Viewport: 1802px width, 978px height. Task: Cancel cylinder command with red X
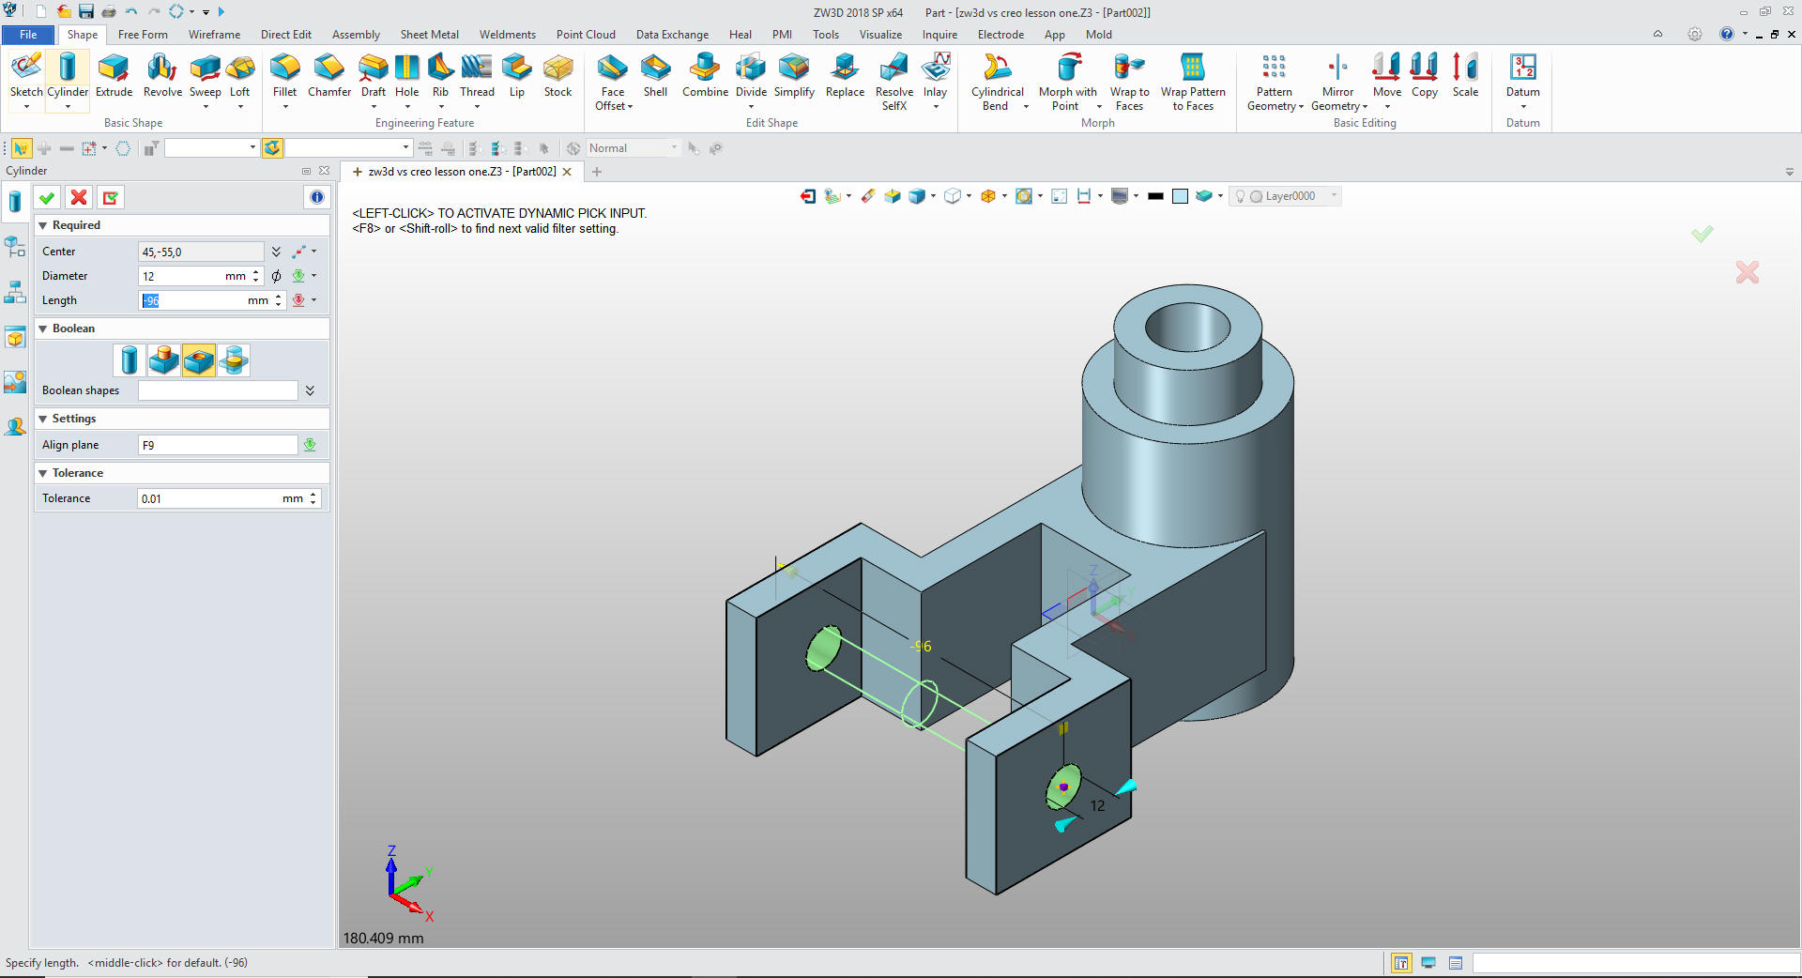click(79, 197)
